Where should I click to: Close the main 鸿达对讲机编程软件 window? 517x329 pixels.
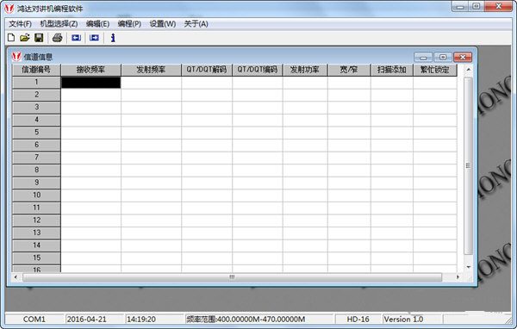point(498,7)
